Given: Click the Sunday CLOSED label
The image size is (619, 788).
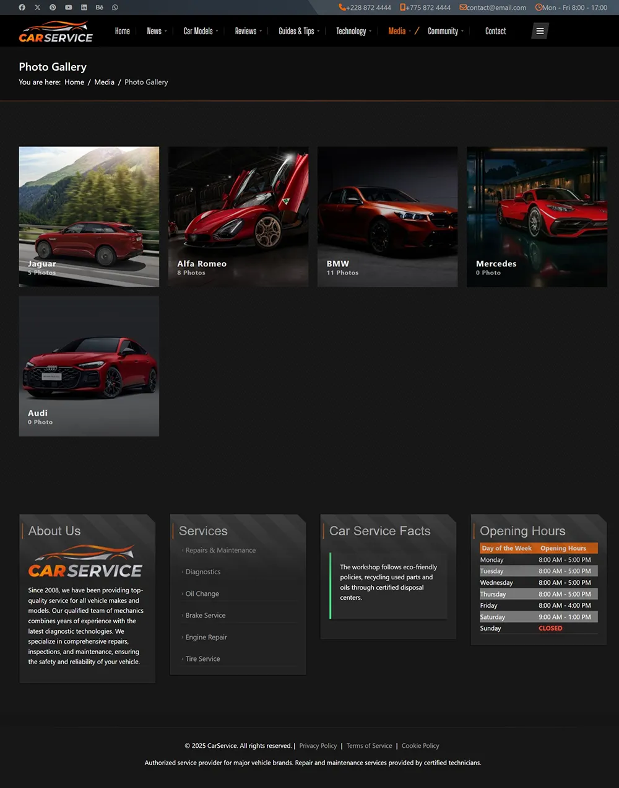Looking at the screenshot, I should click(x=550, y=628).
